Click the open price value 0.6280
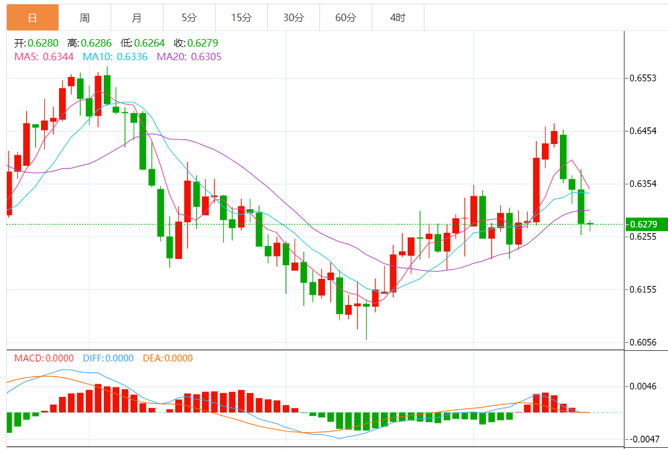This screenshot has width=668, height=449. coord(43,43)
